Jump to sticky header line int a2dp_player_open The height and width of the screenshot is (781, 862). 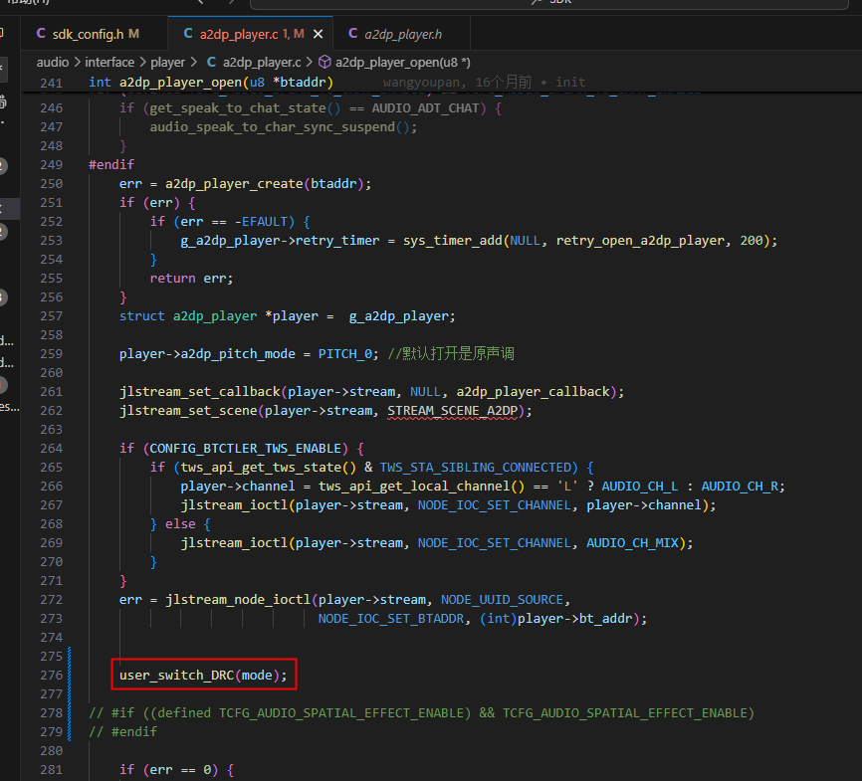coord(211,83)
